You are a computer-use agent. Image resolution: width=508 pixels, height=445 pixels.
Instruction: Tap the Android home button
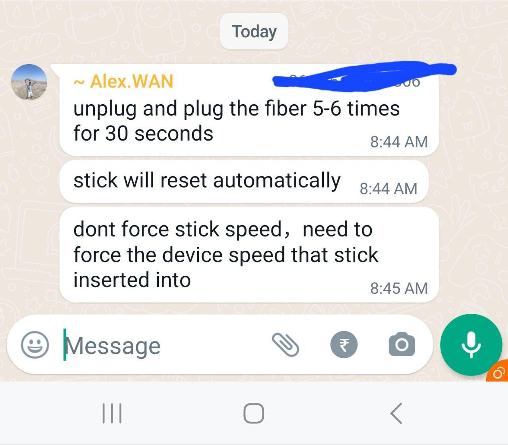coord(254,413)
